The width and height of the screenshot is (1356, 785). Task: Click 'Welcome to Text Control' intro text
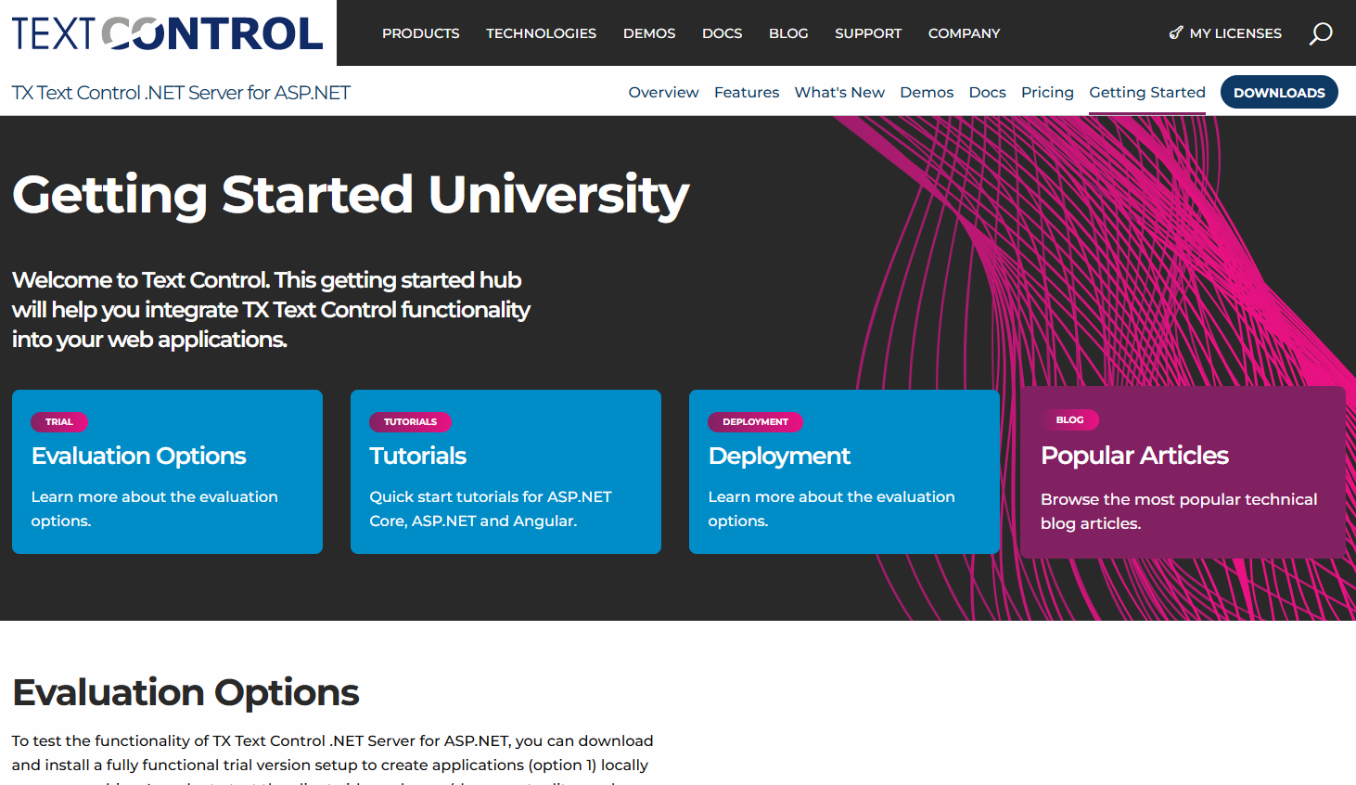tap(271, 309)
